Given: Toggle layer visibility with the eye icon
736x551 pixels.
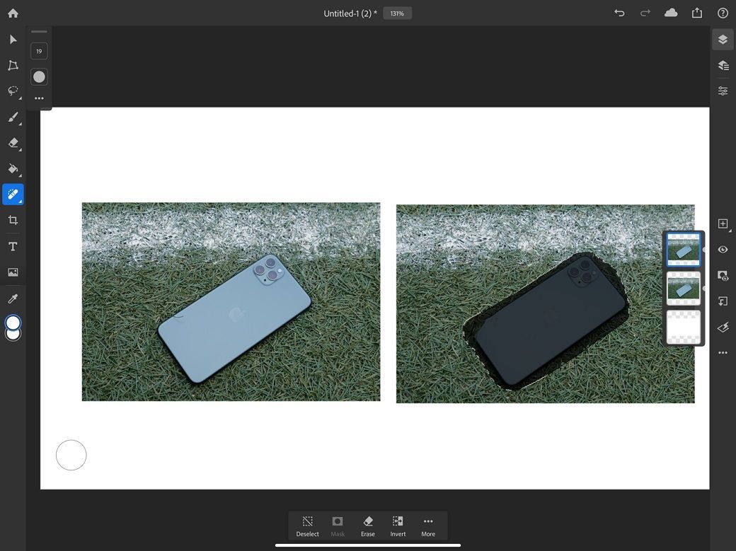Looking at the screenshot, I should [723, 249].
